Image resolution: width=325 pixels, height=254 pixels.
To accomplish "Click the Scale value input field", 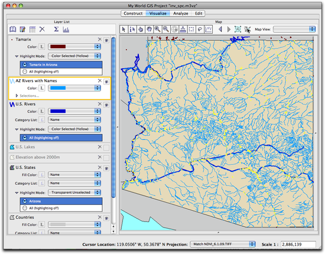I will coord(298,245).
